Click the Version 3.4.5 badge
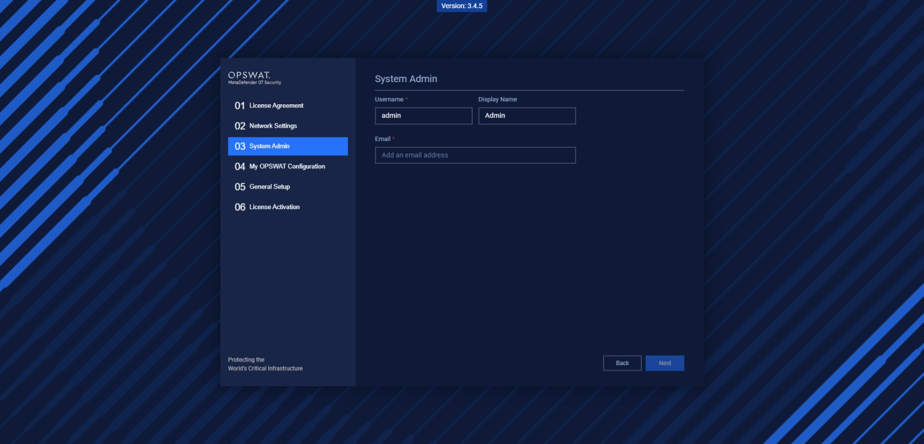The width and height of the screenshot is (924, 444). click(x=462, y=6)
